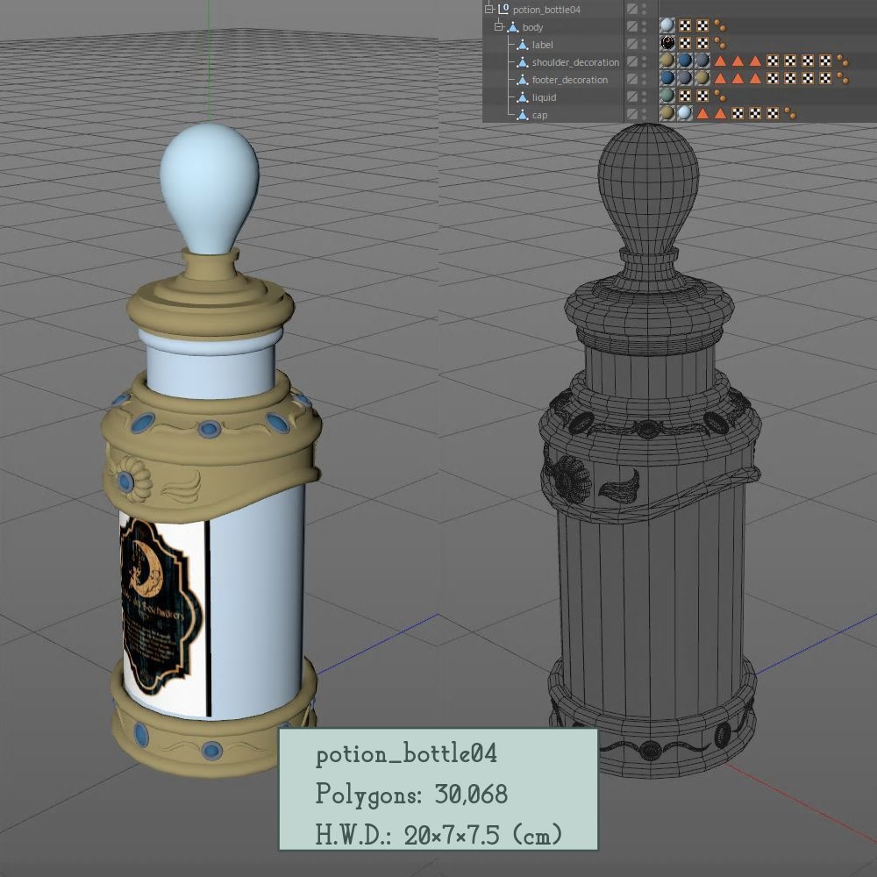Select the gray-blue material tag on shoulder_decoration
This screenshot has width=877, height=877.
coord(702,61)
